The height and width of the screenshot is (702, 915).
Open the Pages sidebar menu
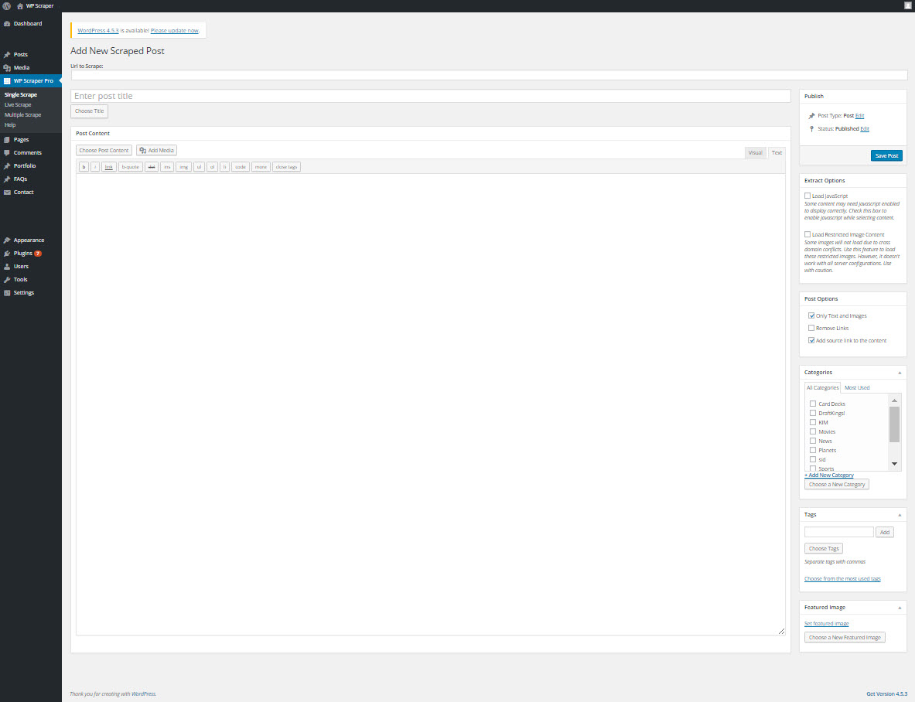click(x=21, y=140)
